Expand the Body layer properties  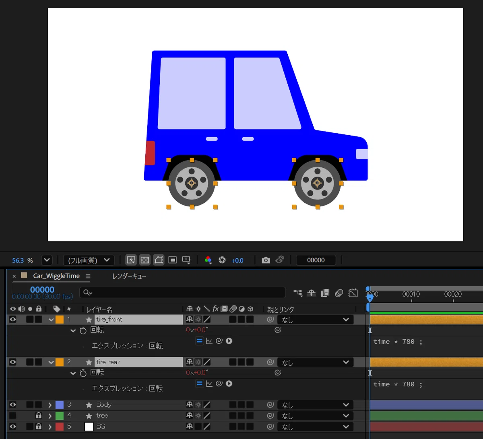50,405
